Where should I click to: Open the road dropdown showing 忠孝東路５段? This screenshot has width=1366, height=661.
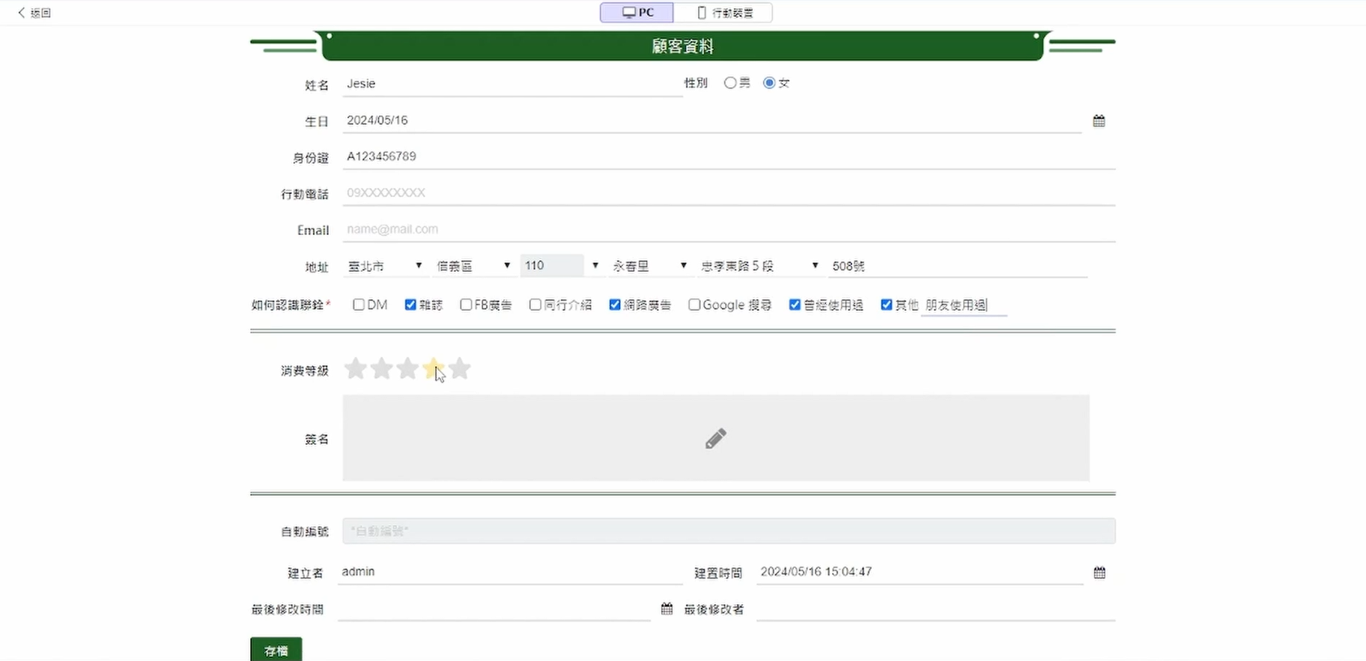tap(760, 266)
